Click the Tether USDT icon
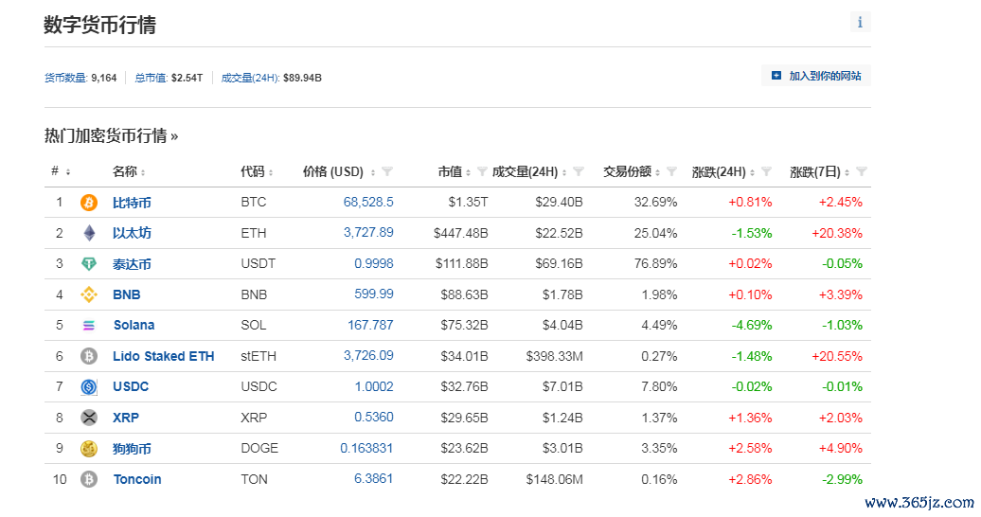 pyautogui.click(x=89, y=263)
